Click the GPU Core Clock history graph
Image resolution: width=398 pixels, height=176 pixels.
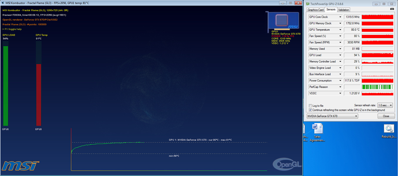click(x=377, y=17)
